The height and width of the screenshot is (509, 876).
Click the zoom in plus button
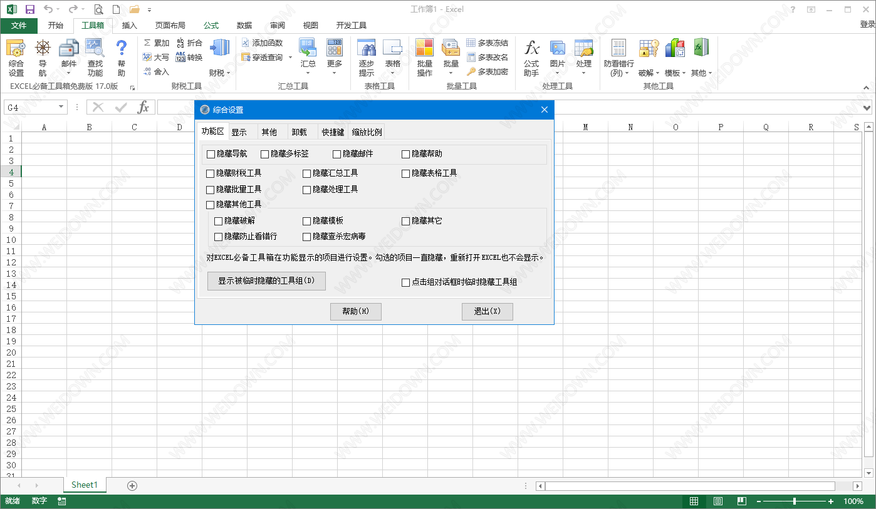(x=831, y=501)
